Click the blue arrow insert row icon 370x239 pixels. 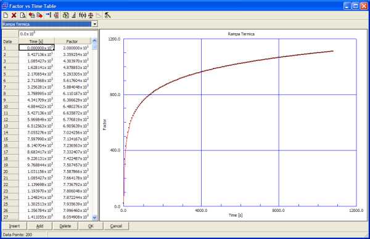48,15
